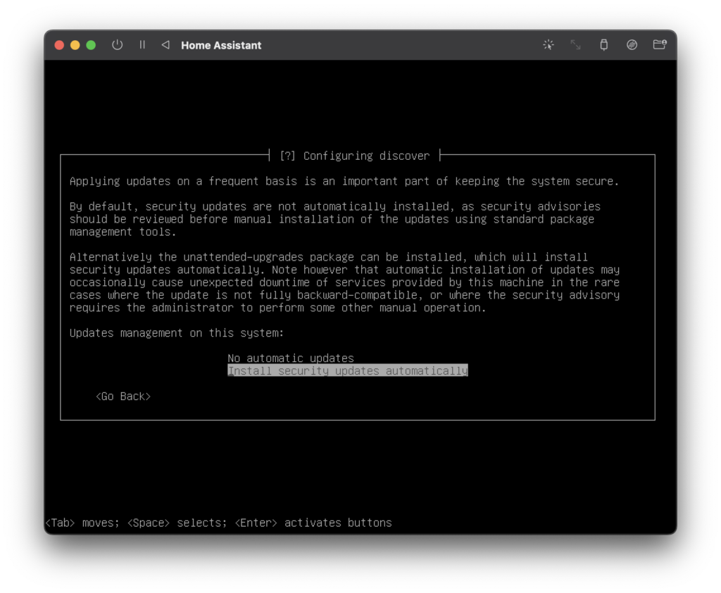Restart the VM with the triangle icon
The image size is (721, 593).
[x=165, y=44]
